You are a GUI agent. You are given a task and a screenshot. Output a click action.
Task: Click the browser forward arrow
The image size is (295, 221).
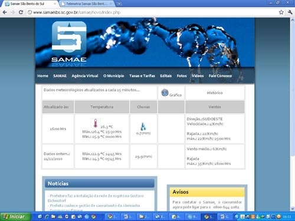[13, 12]
